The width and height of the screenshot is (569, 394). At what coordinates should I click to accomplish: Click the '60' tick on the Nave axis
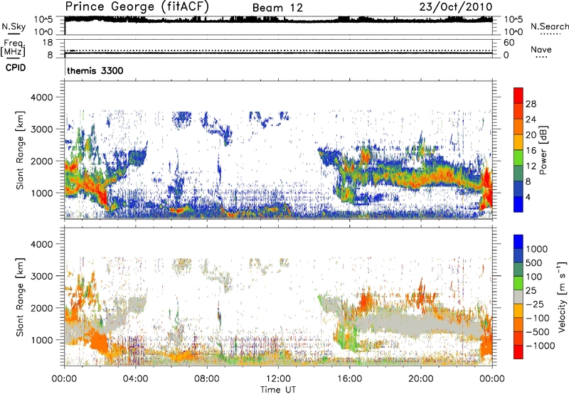pyautogui.click(x=509, y=43)
